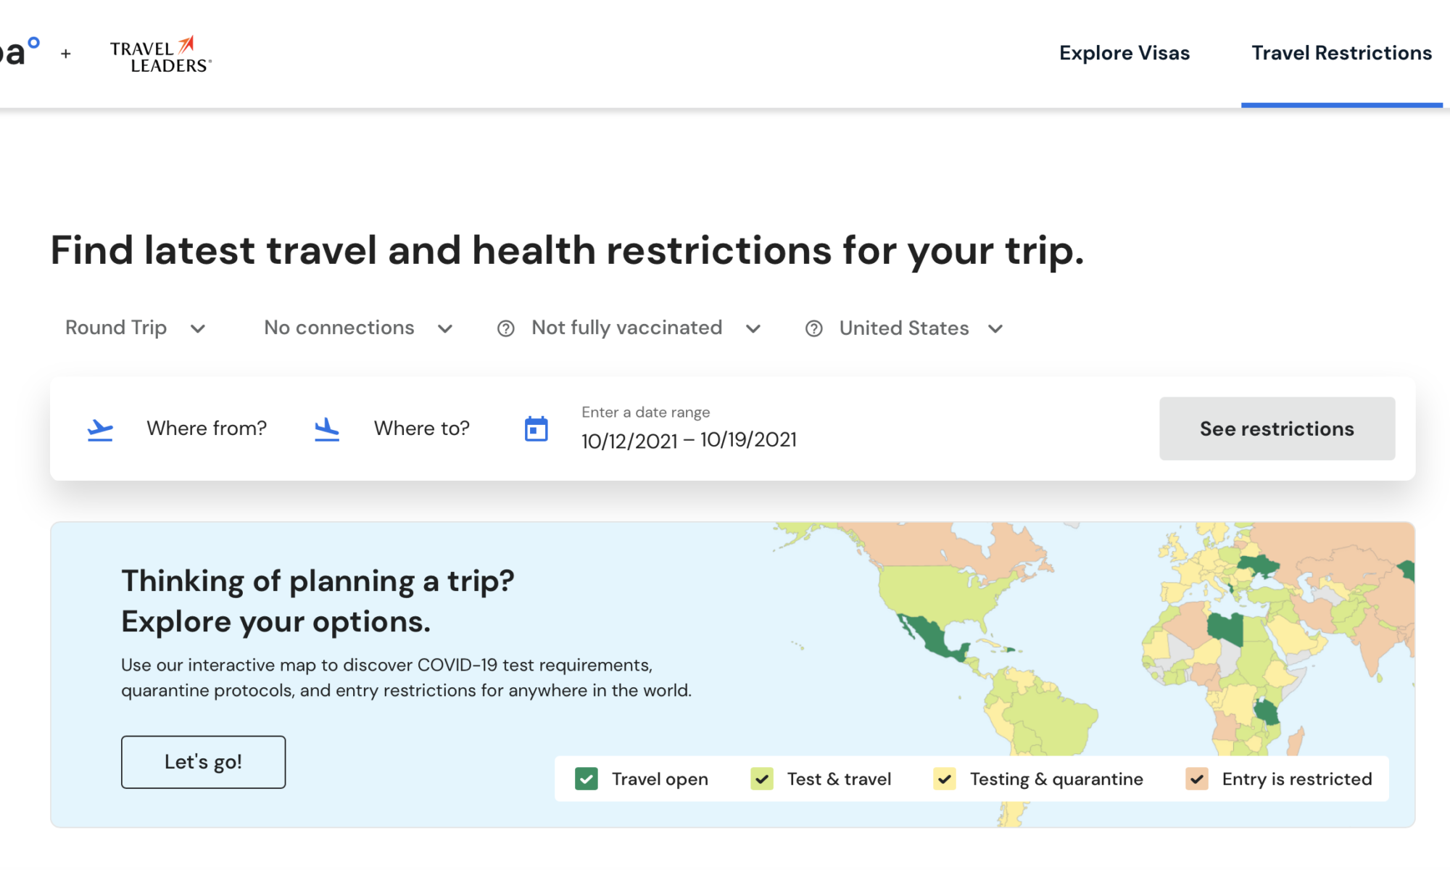
Task: Toggle the Travel open legend checkbox
Action: [x=585, y=779]
